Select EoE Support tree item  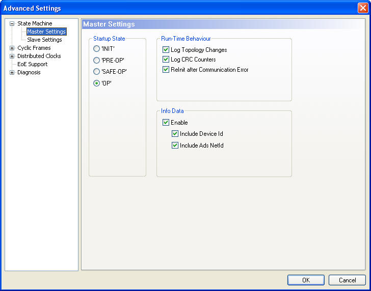pos(32,64)
